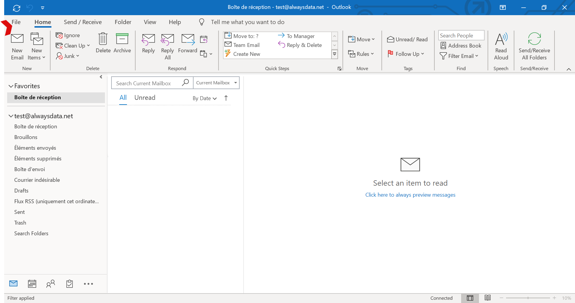
Task: Click the Search People field
Action: tap(461, 35)
